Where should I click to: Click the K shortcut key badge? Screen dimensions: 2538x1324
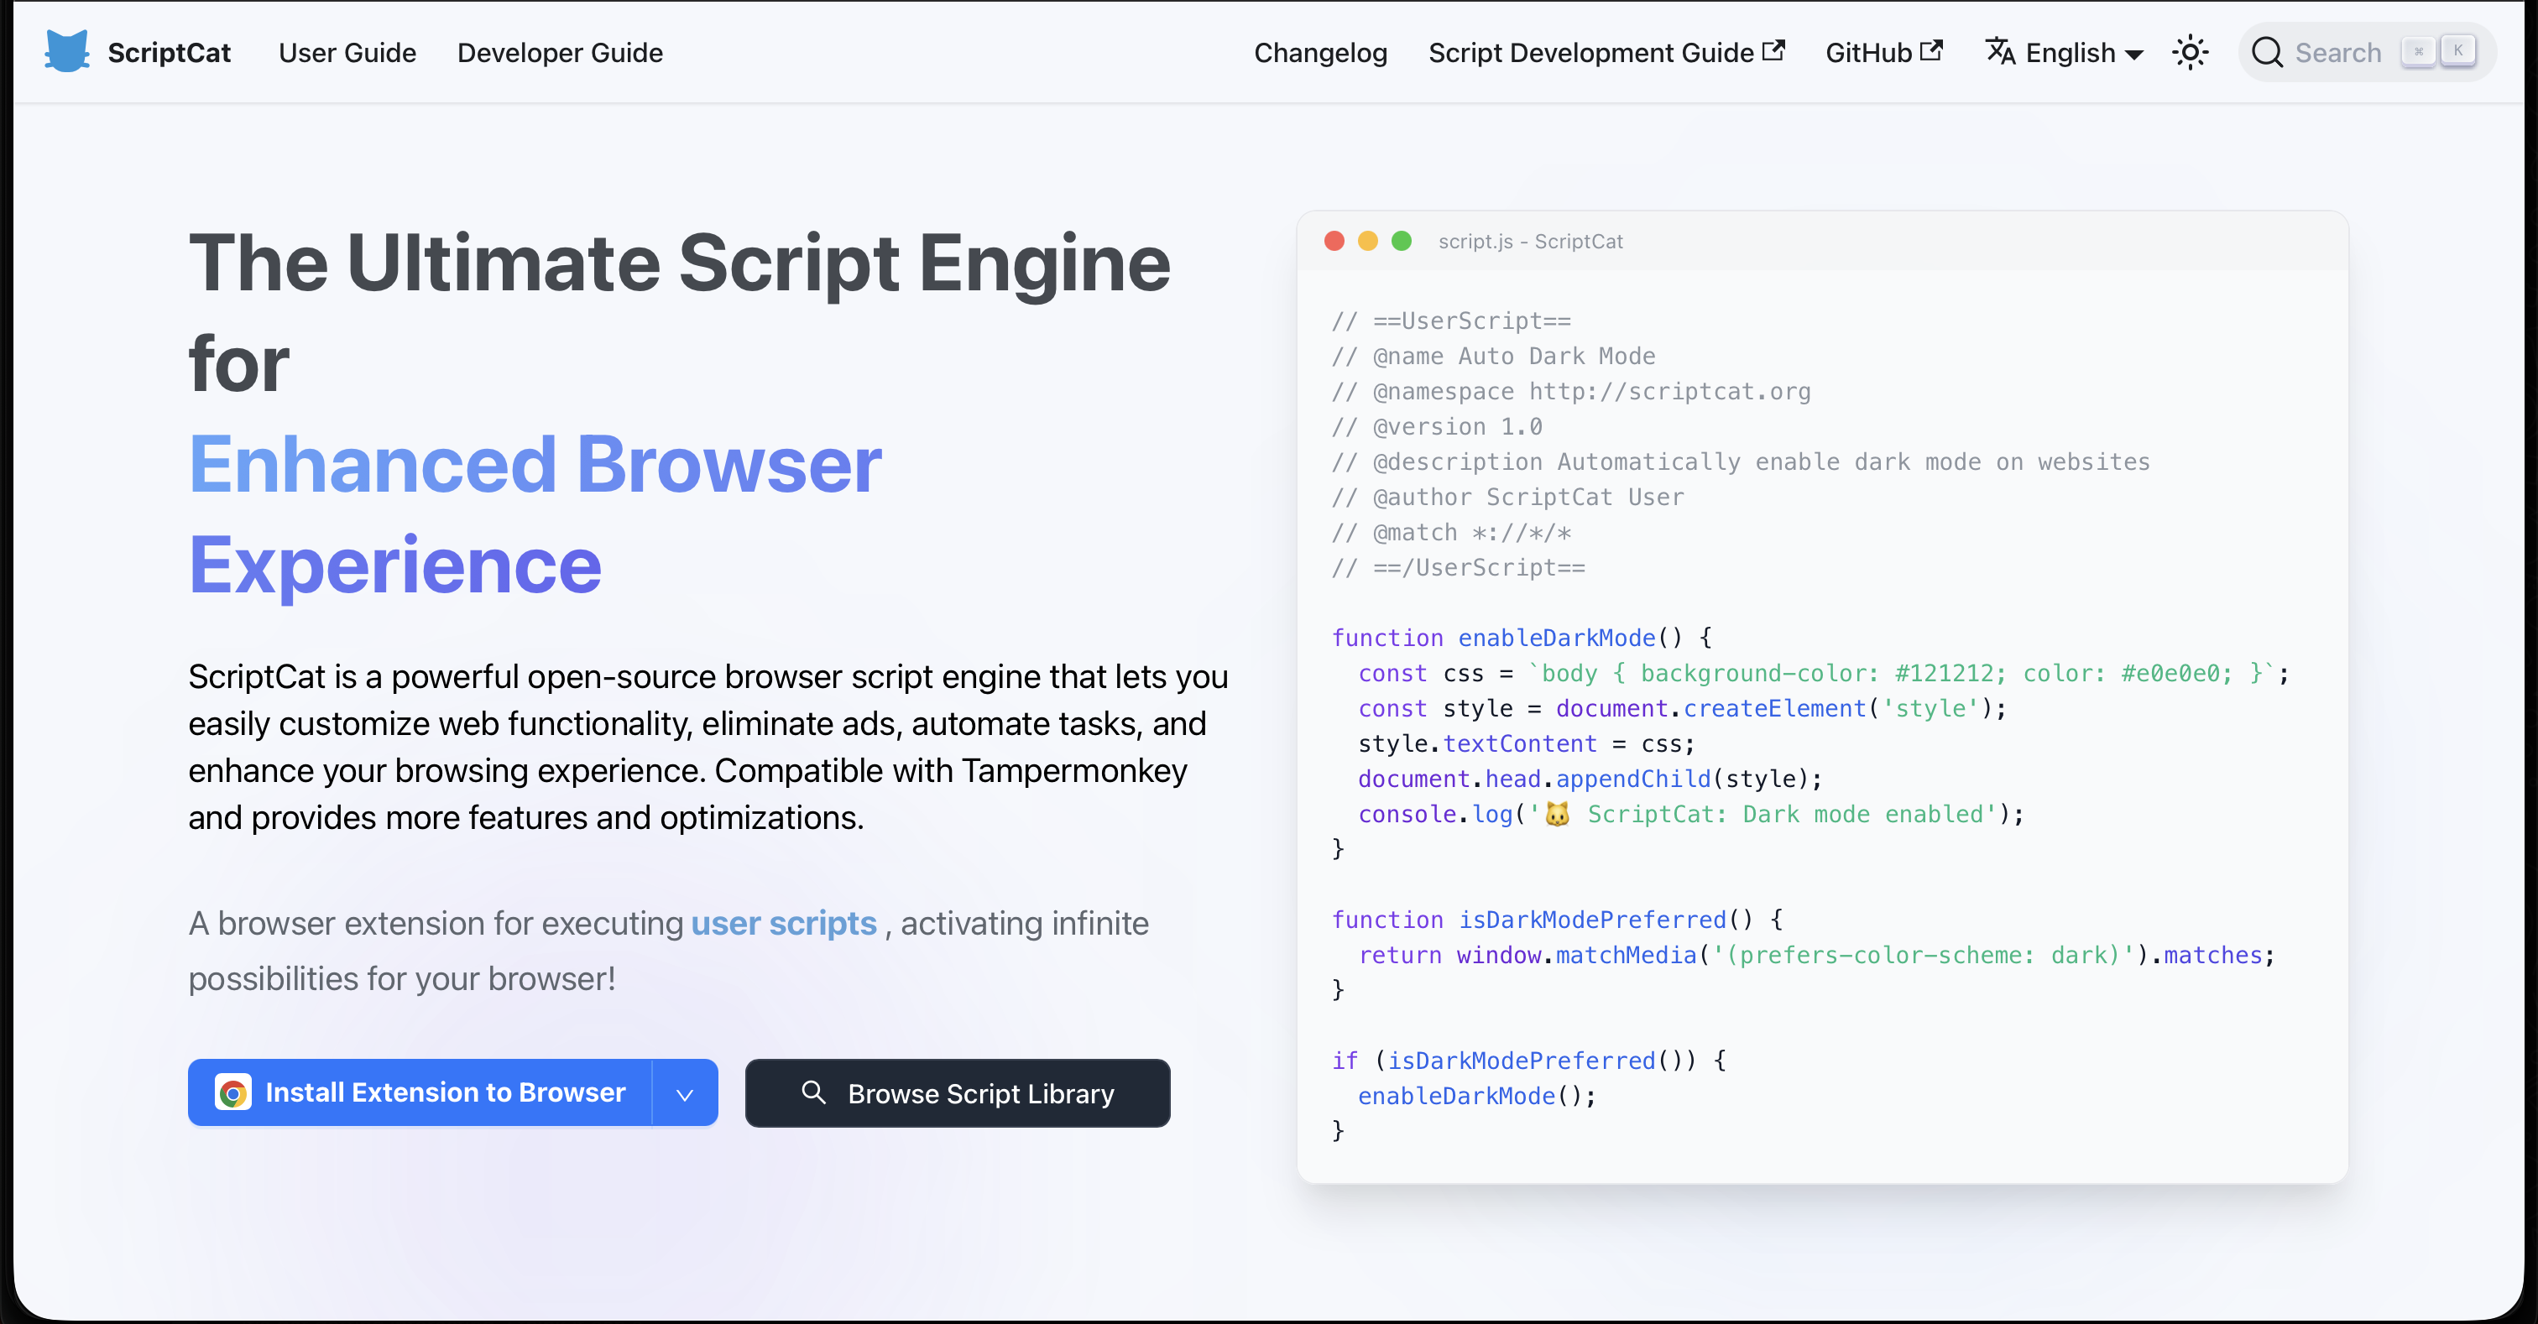[2458, 51]
